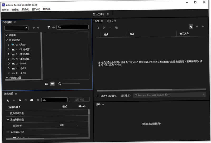Open the 渲染程序 Mercury Playback Engine dropdown
Image resolution: width=211 pixels, height=143 pixels.
(x=169, y=95)
